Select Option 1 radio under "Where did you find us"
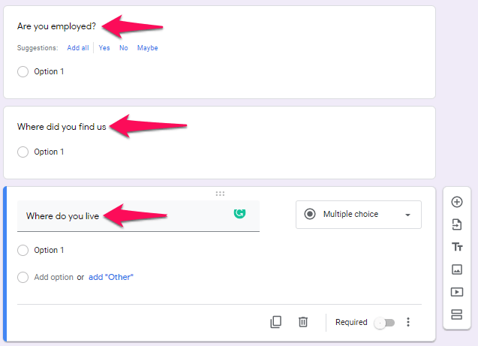The width and height of the screenshot is (478, 346). [x=23, y=152]
